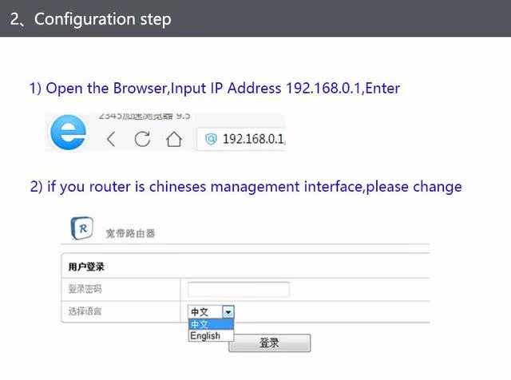Viewport: 511px width, 380px height.
Task: Click the 选择语言 field label
Action: (85, 311)
